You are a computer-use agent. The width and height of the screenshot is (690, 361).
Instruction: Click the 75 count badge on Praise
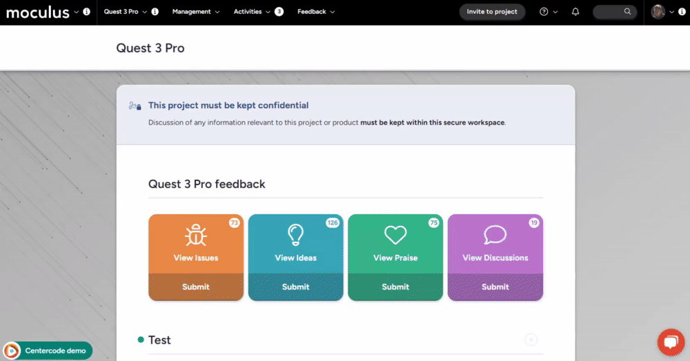434,223
